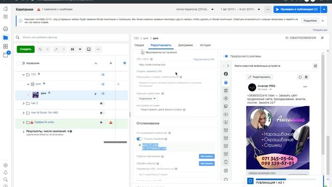332x187 pixels.
Task: Expand the Hair W Dntsk 18+ IMG row
Action: [23, 113]
